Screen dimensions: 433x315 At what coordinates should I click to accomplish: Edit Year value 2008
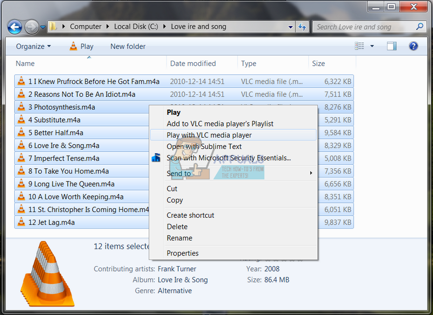point(272,269)
